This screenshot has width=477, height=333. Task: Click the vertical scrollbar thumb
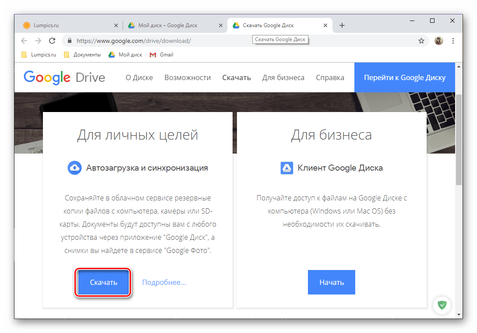[459, 139]
